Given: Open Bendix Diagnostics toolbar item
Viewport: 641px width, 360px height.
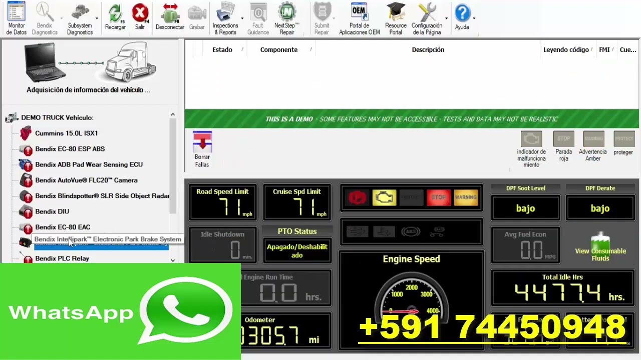Looking at the screenshot, I should pos(44,18).
